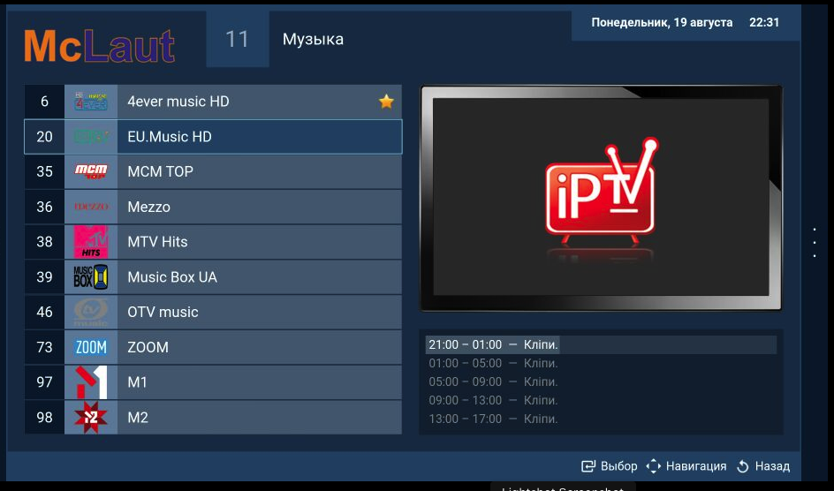Click the M1 channel logo
This screenshot has width=834, height=491.
(x=91, y=382)
